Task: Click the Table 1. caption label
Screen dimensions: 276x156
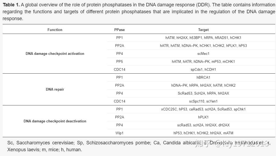Action: coord(11,5)
